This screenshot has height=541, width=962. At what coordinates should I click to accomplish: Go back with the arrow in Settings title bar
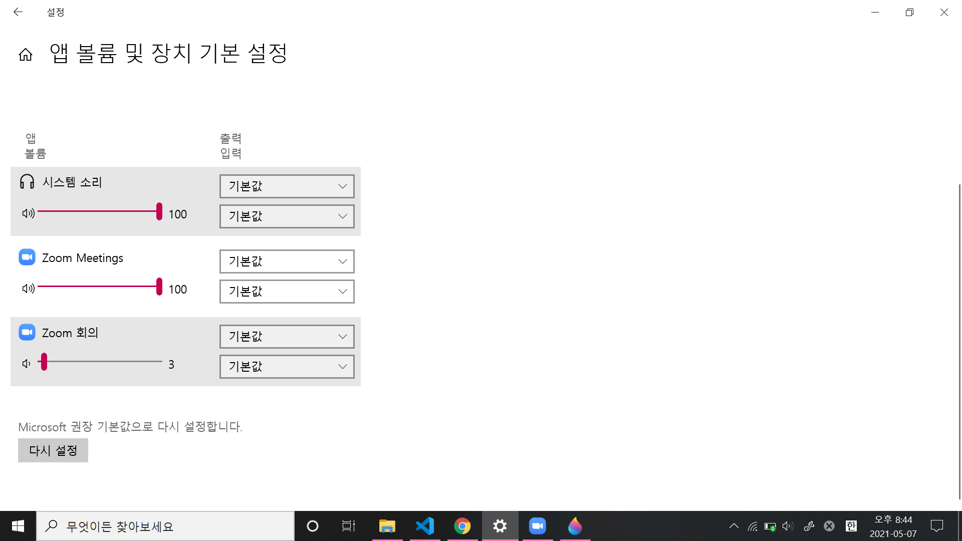tap(18, 12)
